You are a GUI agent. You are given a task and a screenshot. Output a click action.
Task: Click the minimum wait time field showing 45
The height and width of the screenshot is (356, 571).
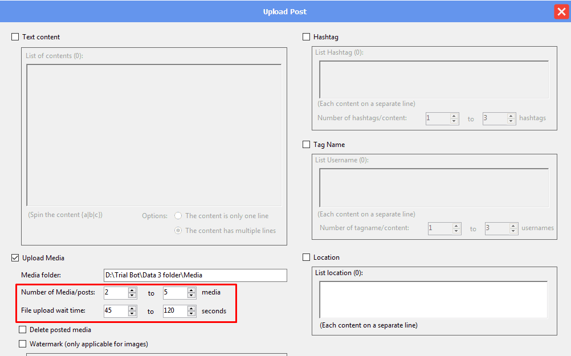pyautogui.click(x=115, y=311)
